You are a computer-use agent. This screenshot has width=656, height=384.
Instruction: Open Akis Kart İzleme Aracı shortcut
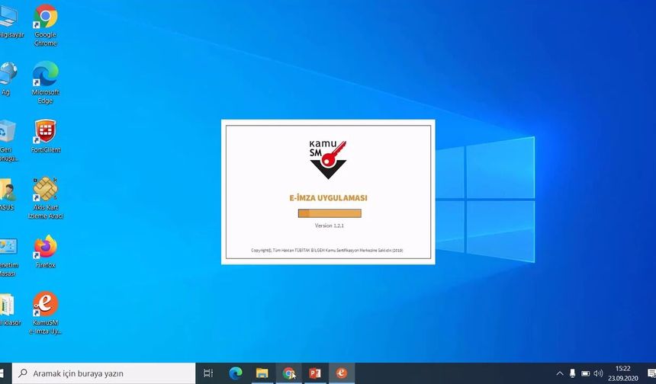pos(46,197)
